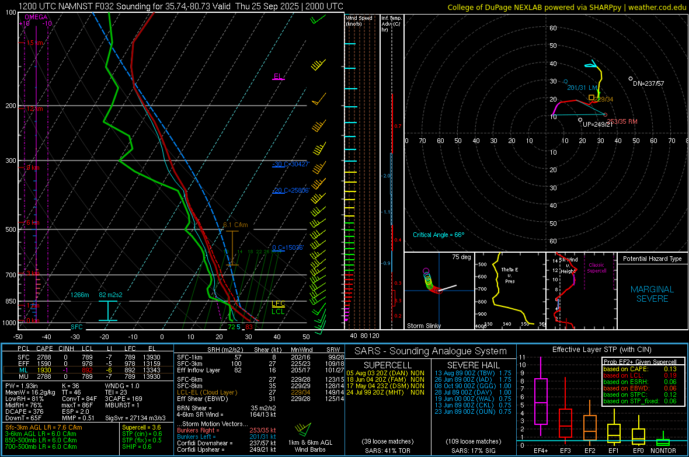Click the red '12 km' height marker
The width and height of the screenshot is (689, 457).
tap(35, 109)
